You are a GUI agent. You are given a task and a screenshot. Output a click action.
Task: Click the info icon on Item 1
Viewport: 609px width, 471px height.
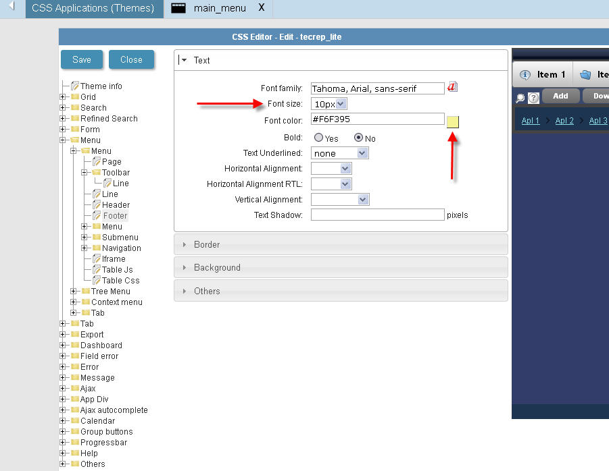(x=525, y=75)
